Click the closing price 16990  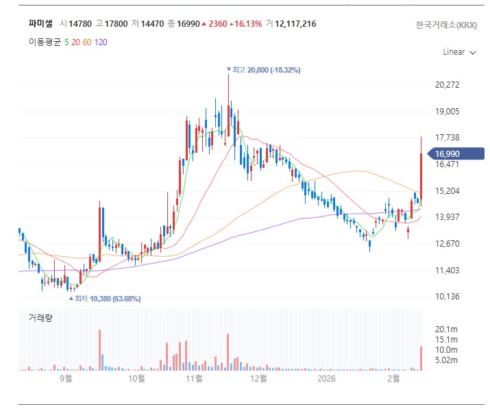click(x=188, y=24)
